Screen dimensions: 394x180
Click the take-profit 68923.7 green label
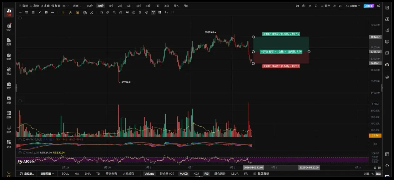pos(281,34)
